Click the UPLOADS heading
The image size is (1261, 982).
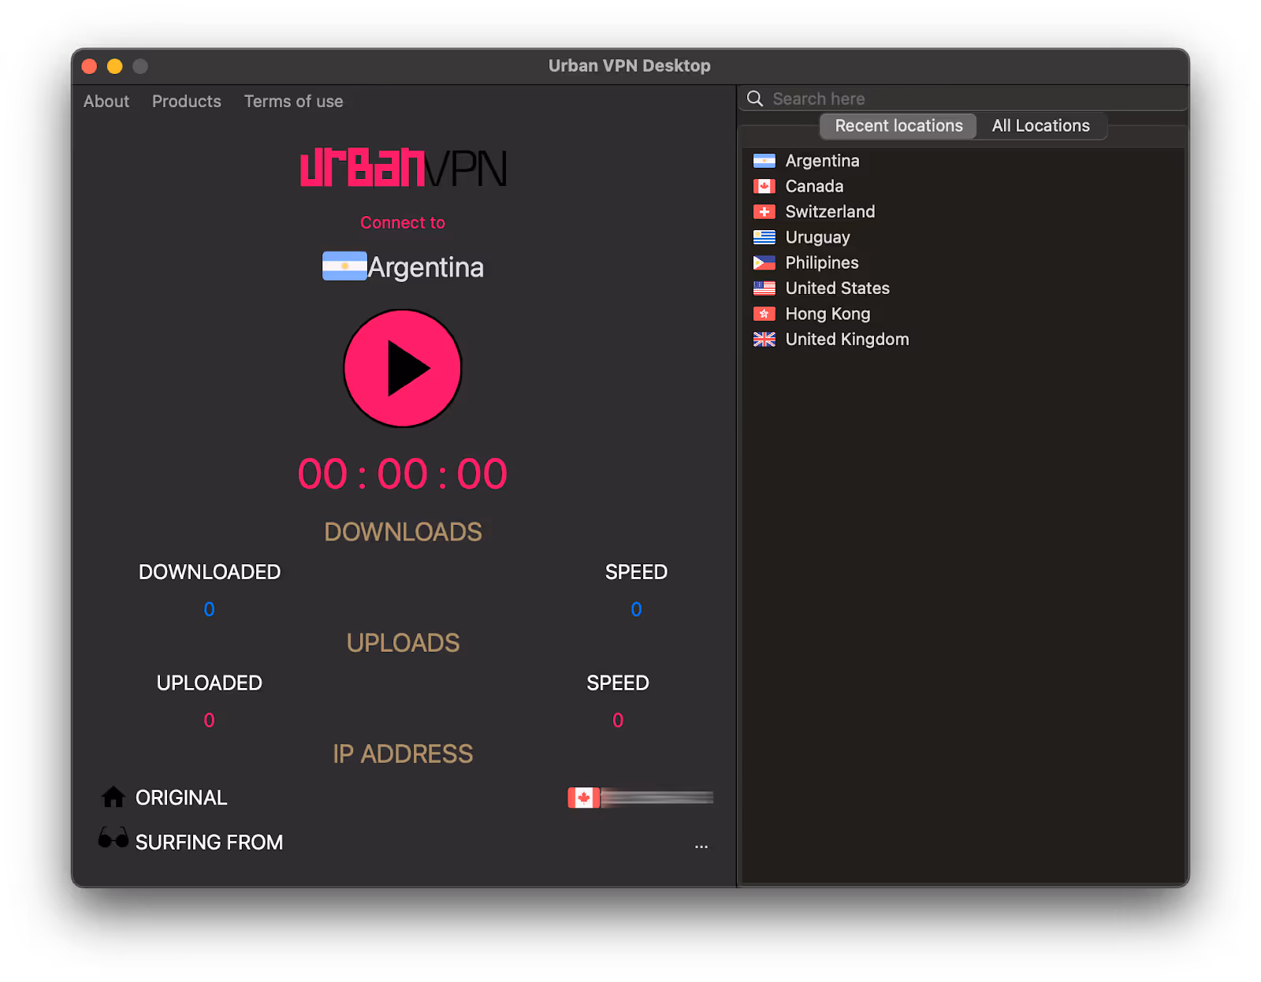click(x=403, y=643)
